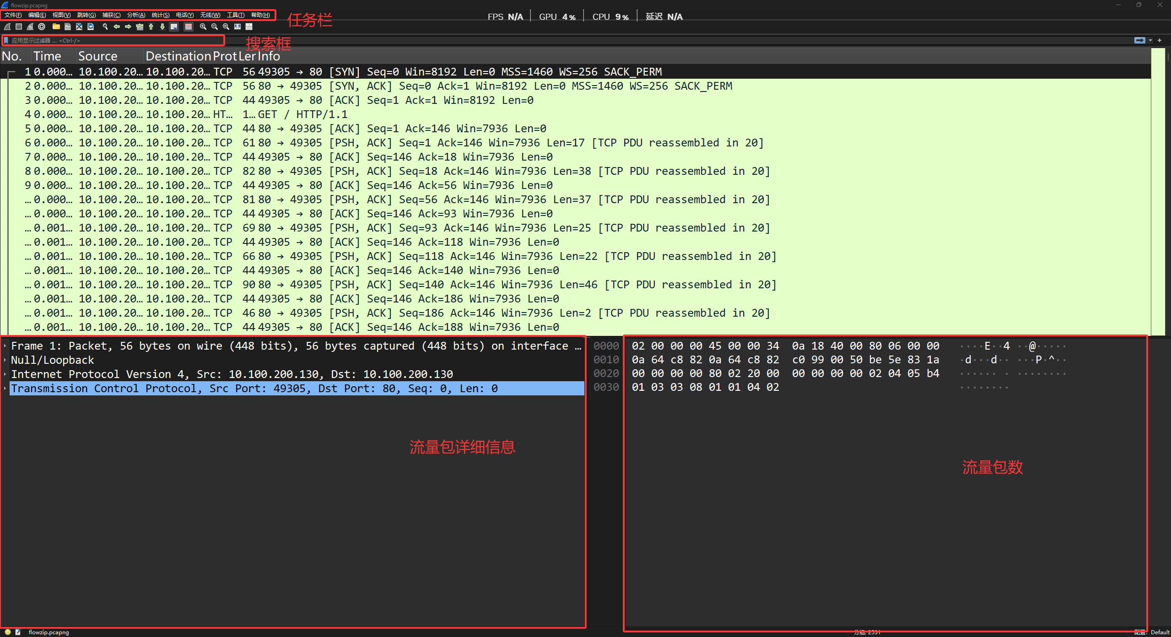Go to the first packet arrow icon
This screenshot has height=637, width=1171.
coord(151,27)
